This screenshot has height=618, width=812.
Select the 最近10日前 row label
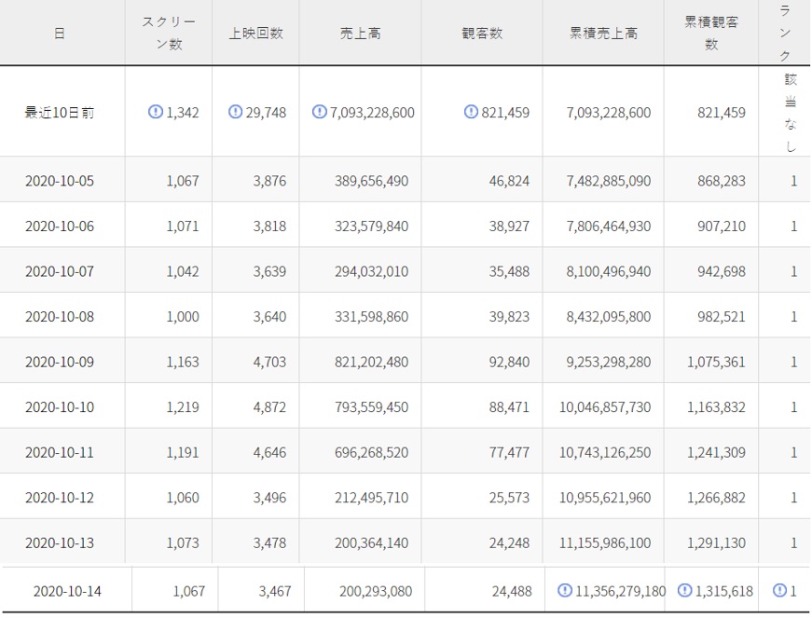[60, 113]
